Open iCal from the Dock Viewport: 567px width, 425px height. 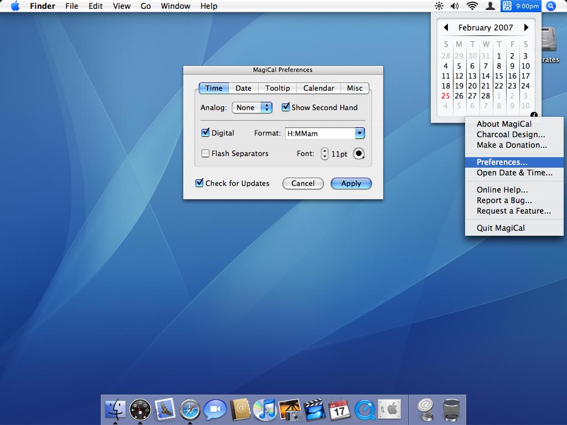point(339,410)
